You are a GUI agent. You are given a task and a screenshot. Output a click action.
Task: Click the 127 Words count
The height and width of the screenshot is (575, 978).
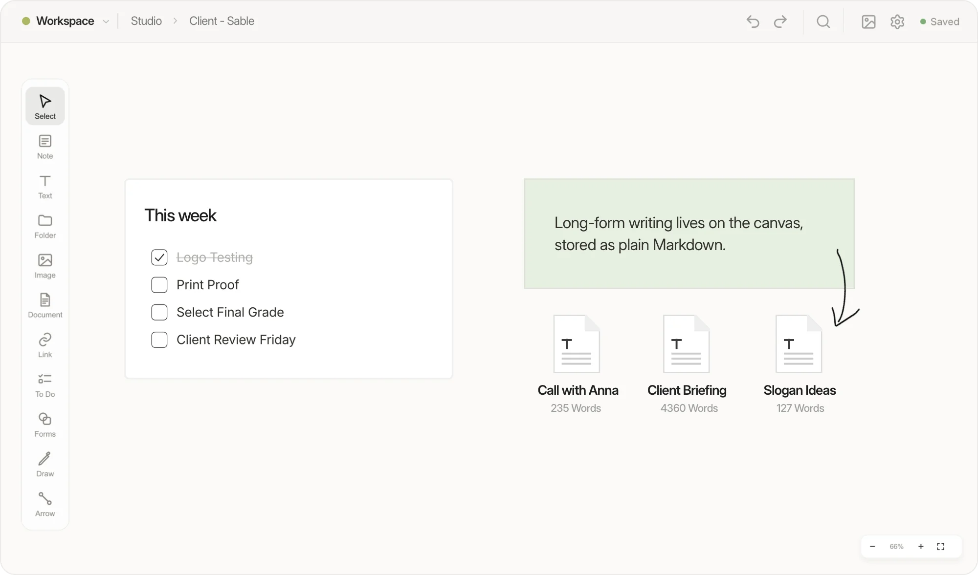[800, 408]
